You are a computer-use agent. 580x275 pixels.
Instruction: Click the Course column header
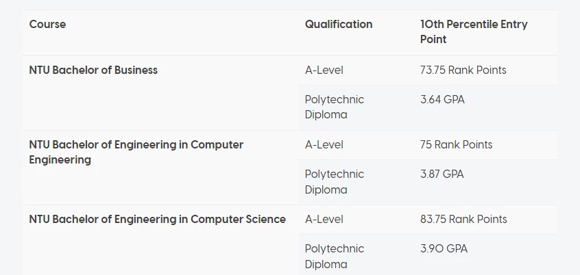coord(47,25)
